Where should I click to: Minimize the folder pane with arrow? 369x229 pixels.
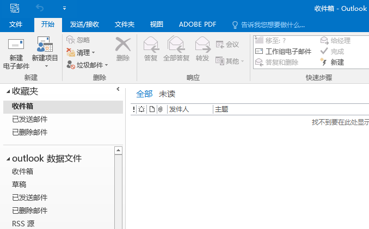pyautogui.click(x=118, y=89)
